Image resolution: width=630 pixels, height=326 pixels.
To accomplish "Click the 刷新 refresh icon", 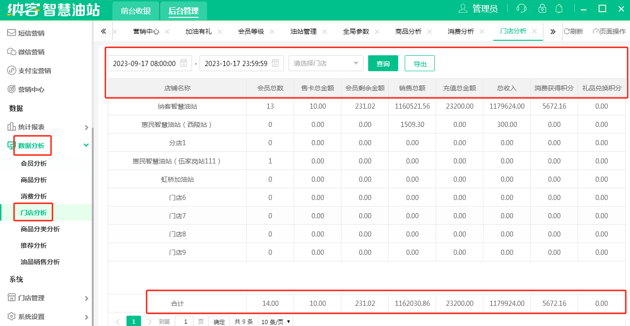I will pyautogui.click(x=567, y=31).
